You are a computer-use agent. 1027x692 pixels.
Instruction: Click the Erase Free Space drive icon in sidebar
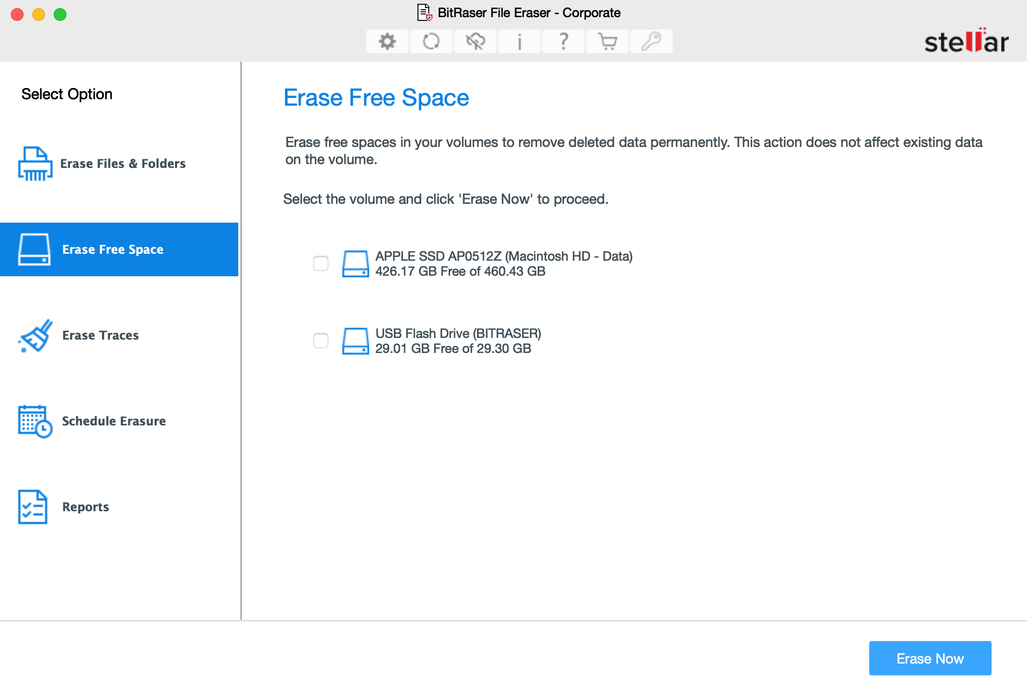[x=34, y=249]
